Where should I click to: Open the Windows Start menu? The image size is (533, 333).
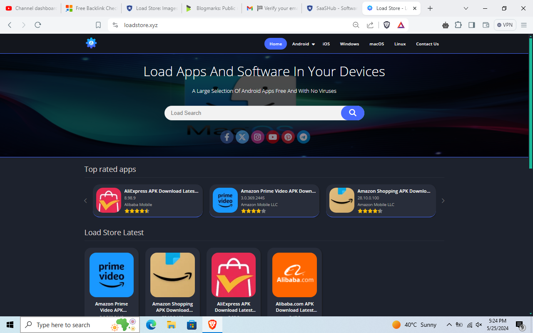pyautogui.click(x=10, y=325)
